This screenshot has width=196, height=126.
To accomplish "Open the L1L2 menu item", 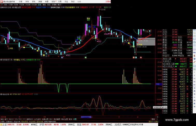I will point(79,2).
